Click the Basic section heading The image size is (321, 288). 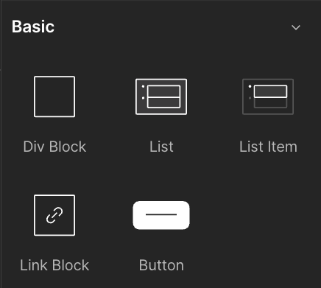click(x=33, y=27)
